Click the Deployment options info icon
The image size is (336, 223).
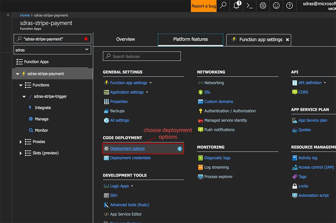click(x=180, y=149)
